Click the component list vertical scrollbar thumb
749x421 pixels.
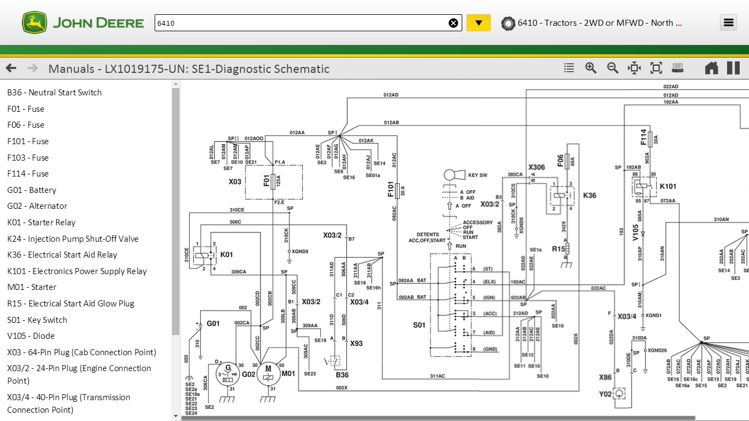[x=175, y=211]
